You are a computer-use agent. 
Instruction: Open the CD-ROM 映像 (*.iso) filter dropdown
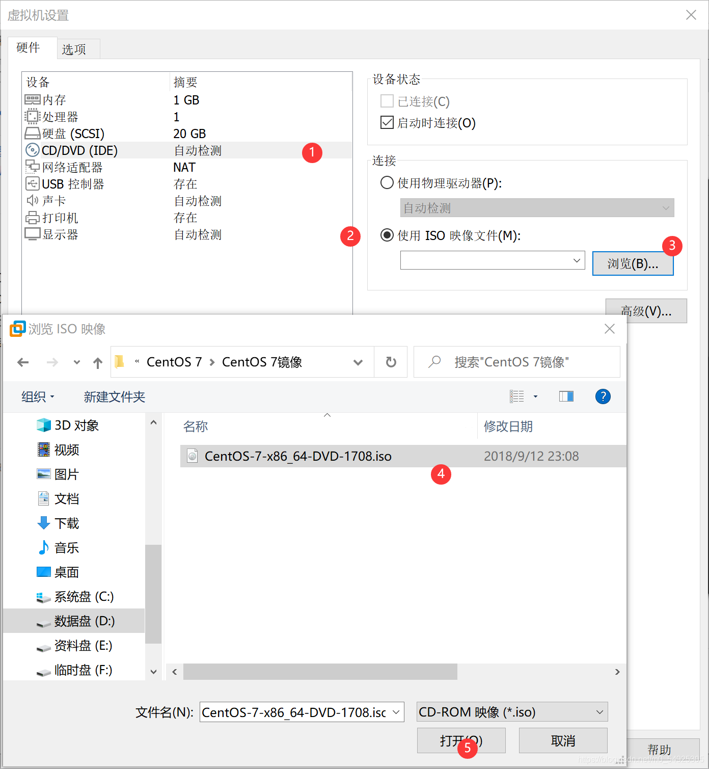(x=512, y=712)
